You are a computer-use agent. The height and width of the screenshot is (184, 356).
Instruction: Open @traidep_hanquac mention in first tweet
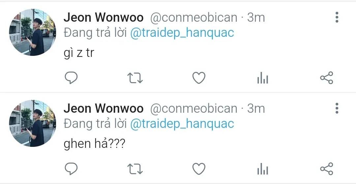[x=182, y=33]
